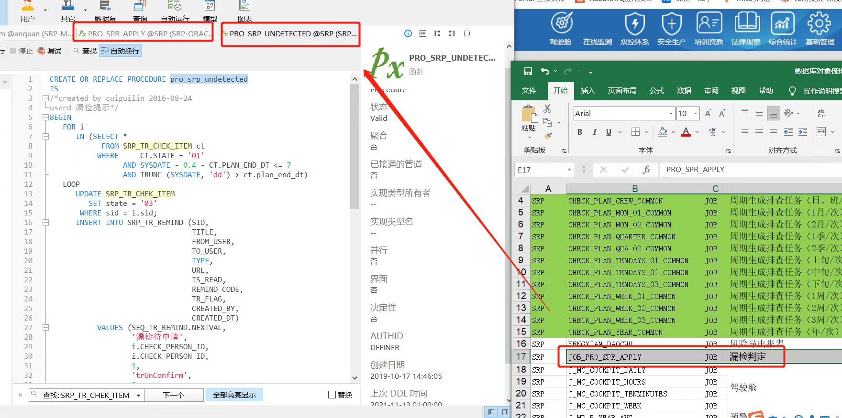The height and width of the screenshot is (418, 842).
Task: Open the Excel font size dropdown
Action: pyautogui.click(x=696, y=113)
